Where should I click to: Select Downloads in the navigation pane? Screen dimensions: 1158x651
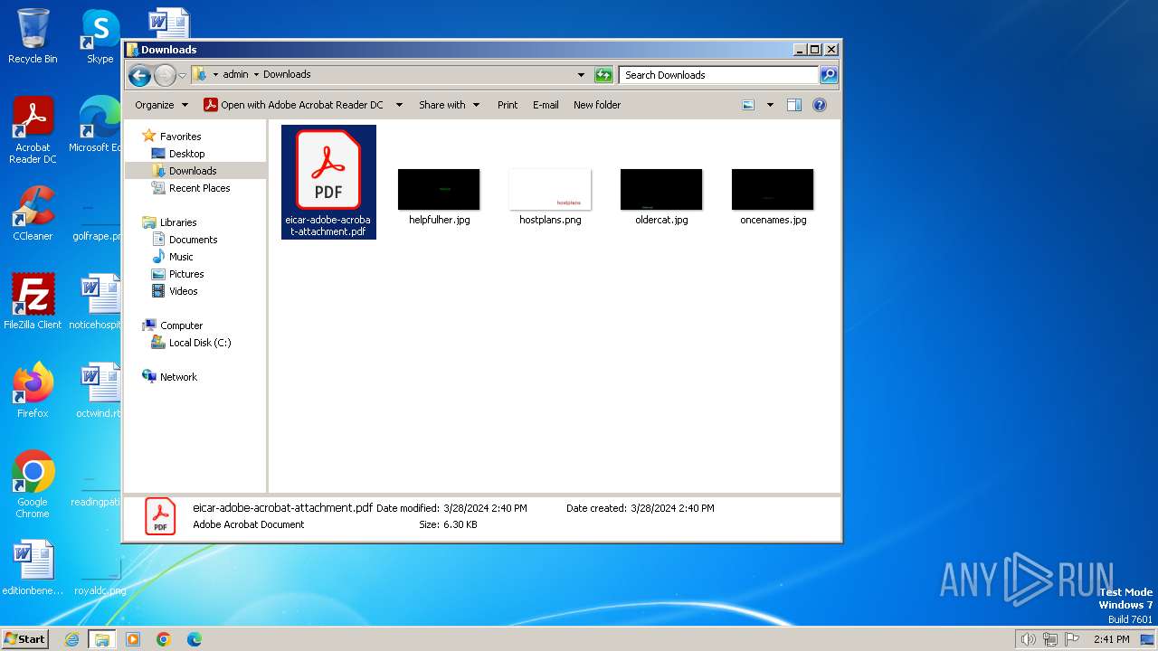click(x=193, y=171)
